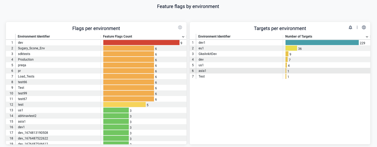Sort by Environment Identifier in Targets table
The width and height of the screenshot is (377, 147).
[x=214, y=36]
